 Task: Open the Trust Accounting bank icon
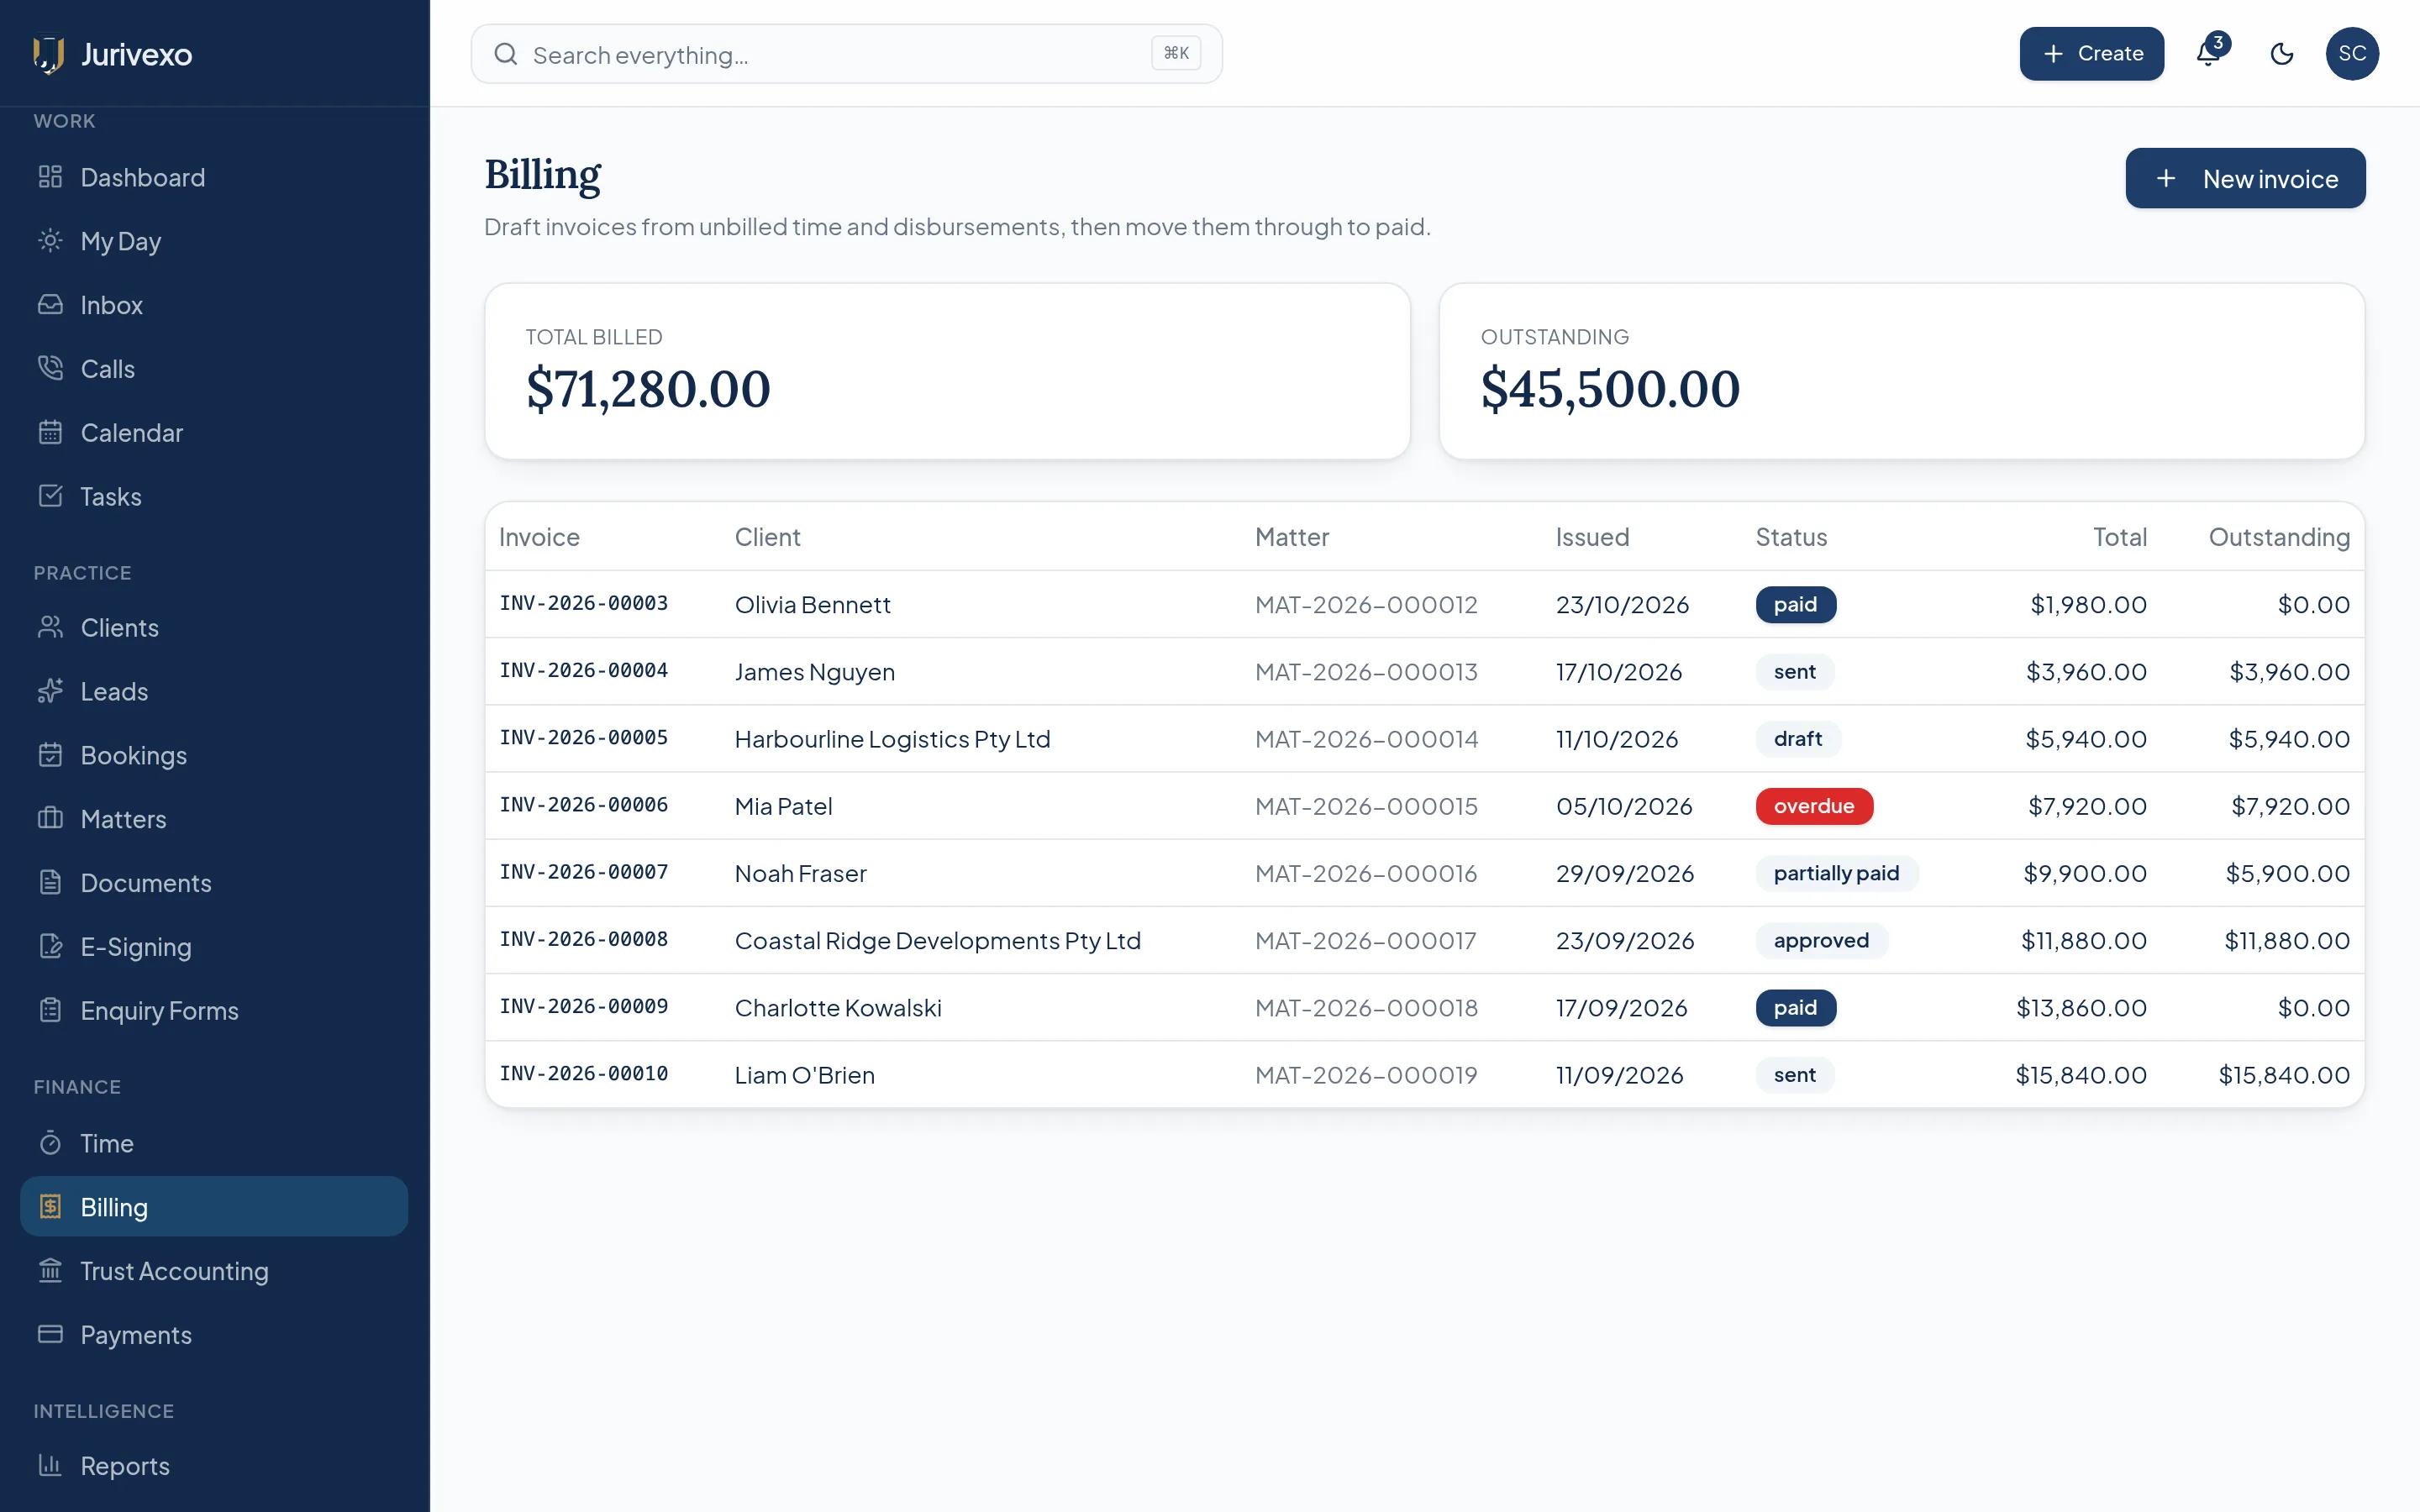pyautogui.click(x=50, y=1271)
